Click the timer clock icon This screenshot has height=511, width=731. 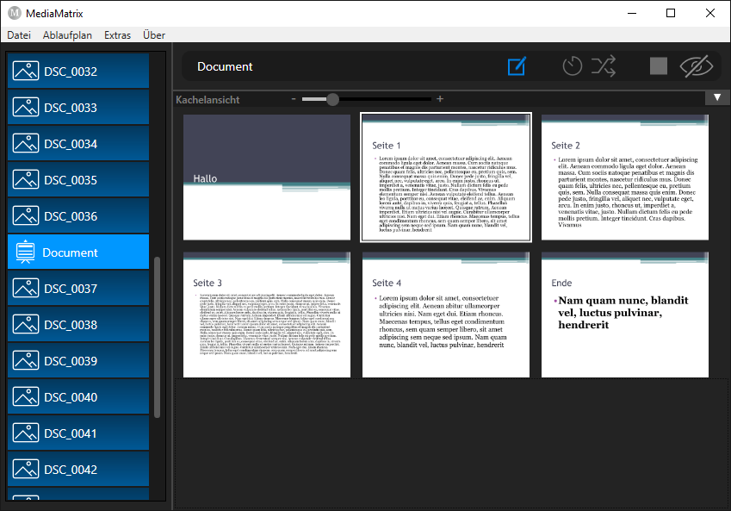click(572, 66)
